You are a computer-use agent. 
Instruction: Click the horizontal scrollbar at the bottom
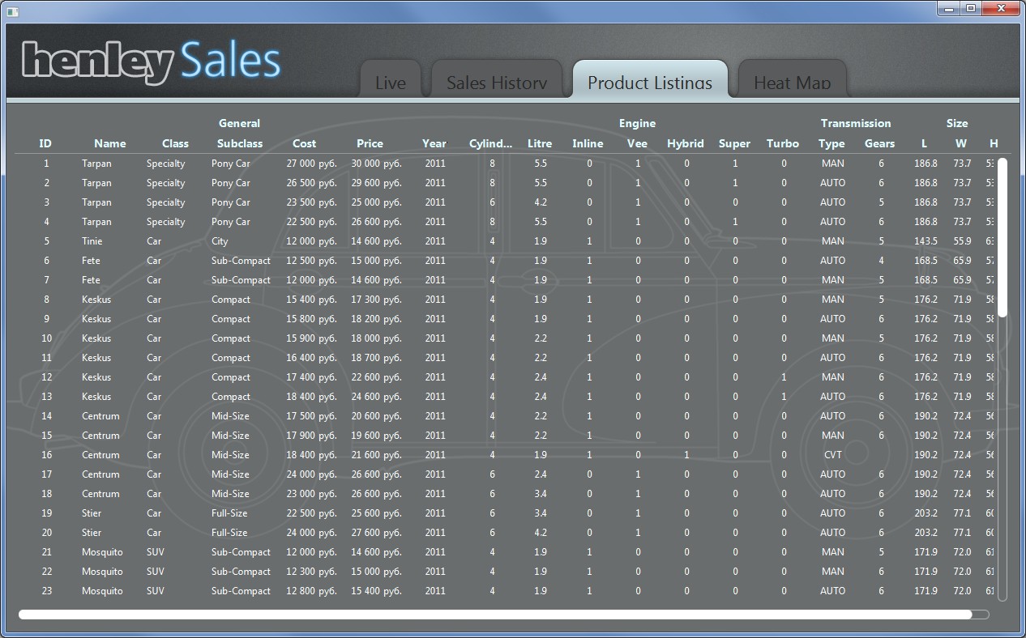pos(494,615)
